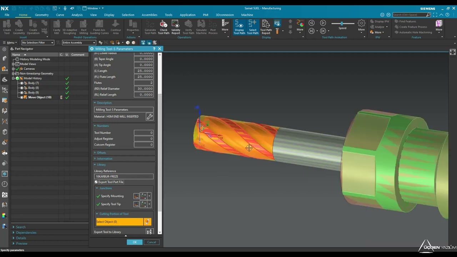Viewport: 457px width, 257px height.
Task: Click the fullscreen icon in the viewport corner
Action: pyautogui.click(x=453, y=52)
